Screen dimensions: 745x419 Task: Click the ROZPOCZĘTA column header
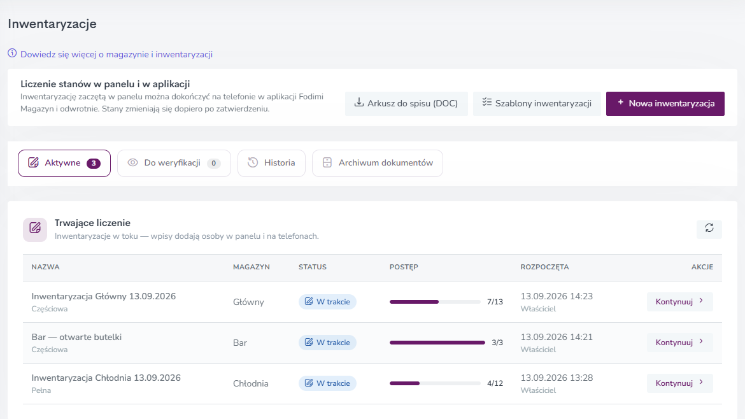(544, 267)
